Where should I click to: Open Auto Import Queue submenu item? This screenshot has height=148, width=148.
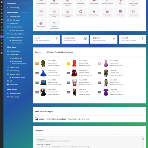pyautogui.click(x=17, y=41)
